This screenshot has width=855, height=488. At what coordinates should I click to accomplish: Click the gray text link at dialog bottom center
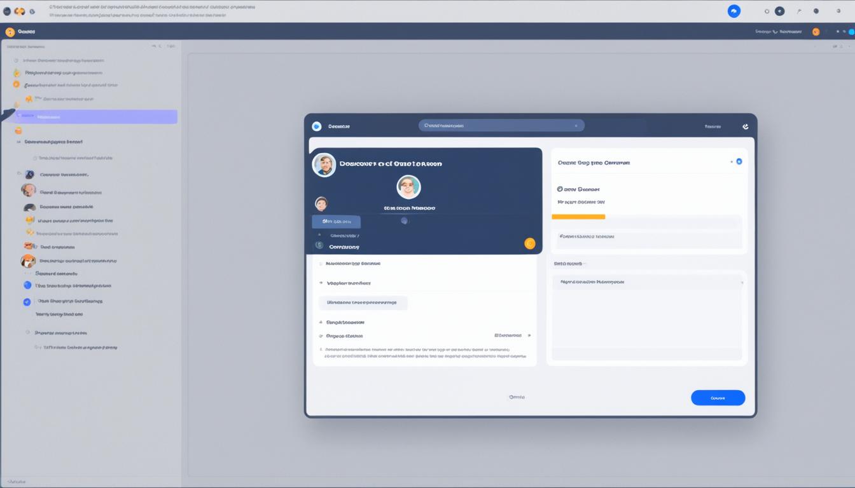tap(517, 397)
